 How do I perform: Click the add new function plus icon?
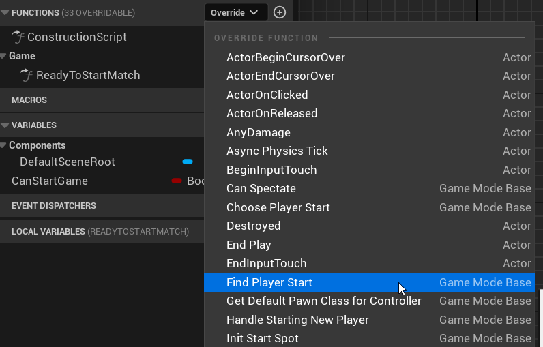click(x=279, y=12)
